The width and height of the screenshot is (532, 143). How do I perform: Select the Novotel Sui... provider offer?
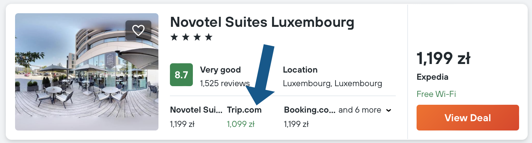pyautogui.click(x=196, y=110)
